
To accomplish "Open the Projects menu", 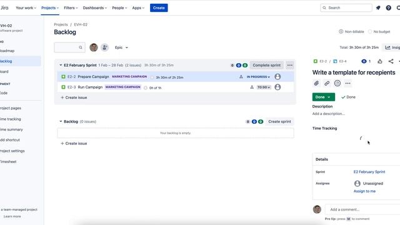I will point(50,8).
